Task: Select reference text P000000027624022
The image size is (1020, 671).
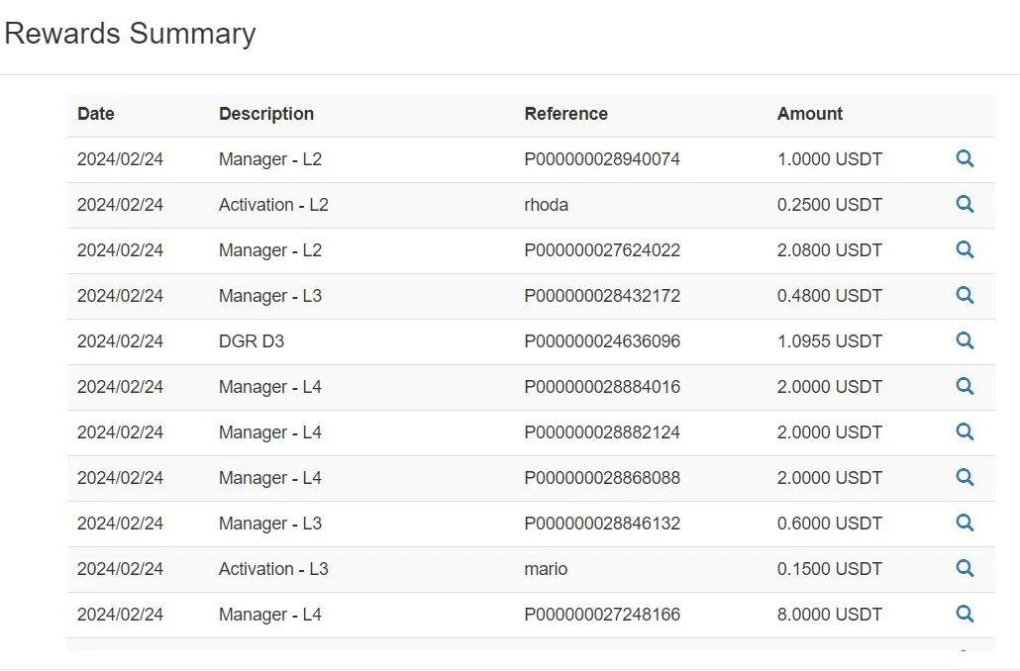Action: coord(602,250)
